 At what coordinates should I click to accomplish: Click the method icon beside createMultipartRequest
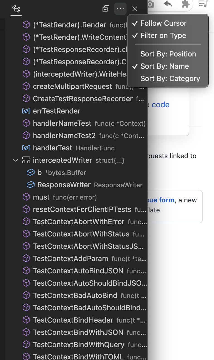pyautogui.click(x=26, y=86)
